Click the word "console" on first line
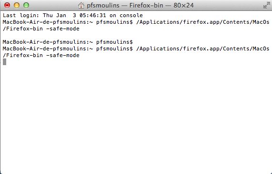The image size is (272, 174). pyautogui.click(x=131, y=15)
